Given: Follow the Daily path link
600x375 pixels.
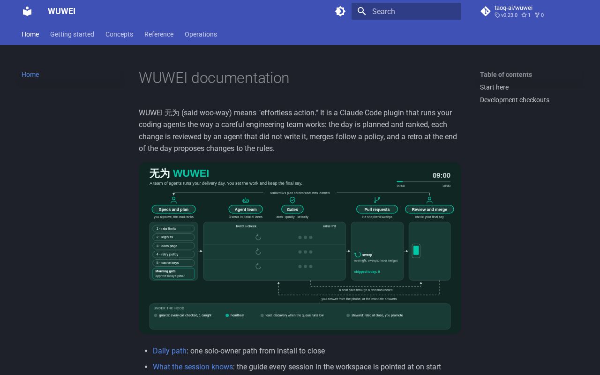Looking at the screenshot, I should [x=170, y=351].
